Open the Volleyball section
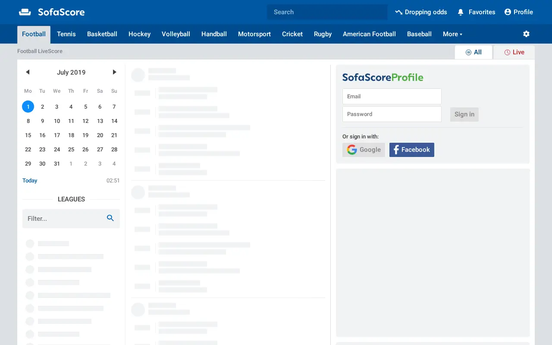 pos(176,34)
